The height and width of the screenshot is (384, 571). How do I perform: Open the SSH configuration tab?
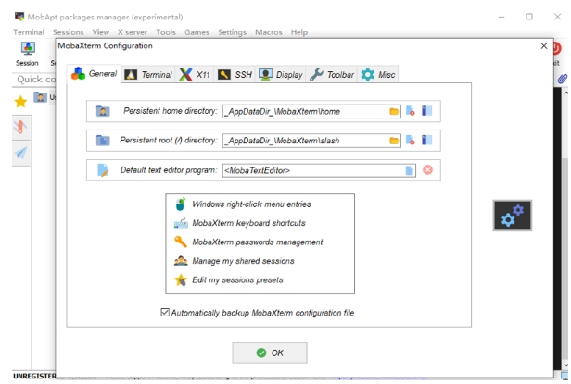click(235, 75)
